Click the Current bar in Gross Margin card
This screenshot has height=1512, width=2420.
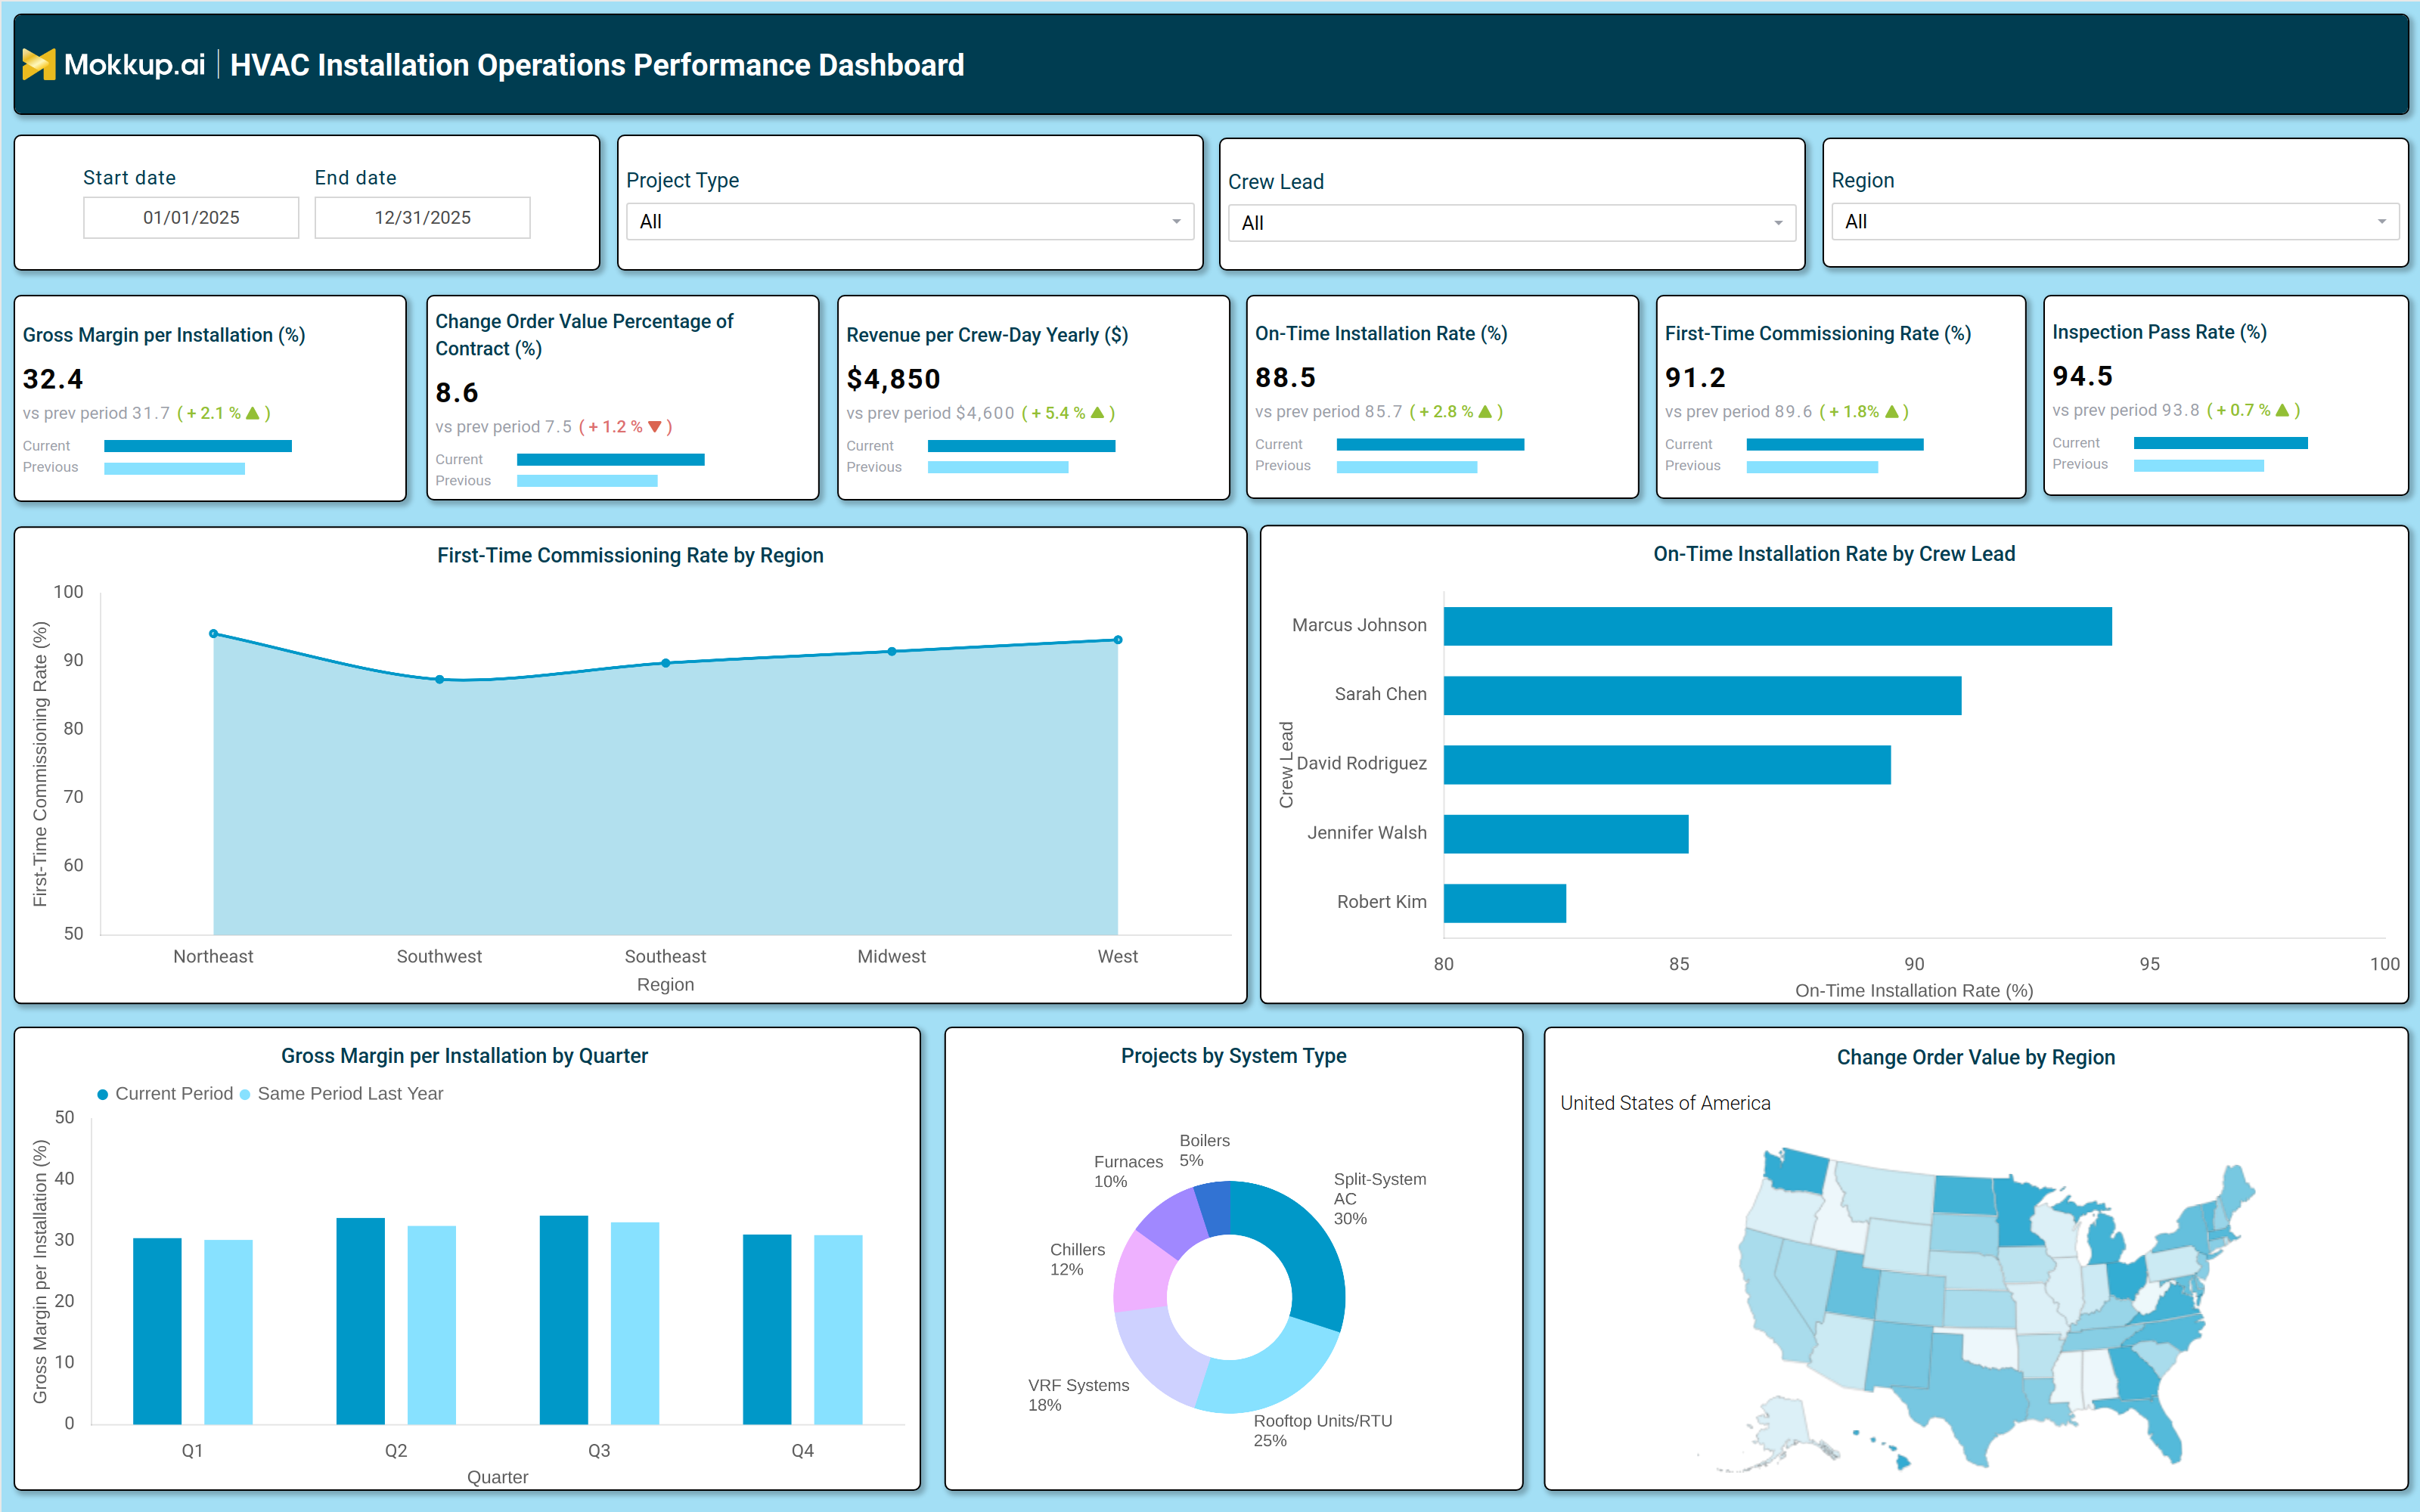198,446
